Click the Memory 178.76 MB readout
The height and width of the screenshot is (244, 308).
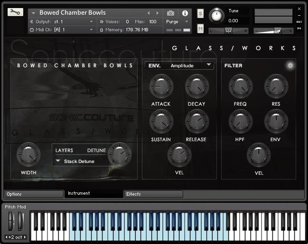tap(137, 30)
